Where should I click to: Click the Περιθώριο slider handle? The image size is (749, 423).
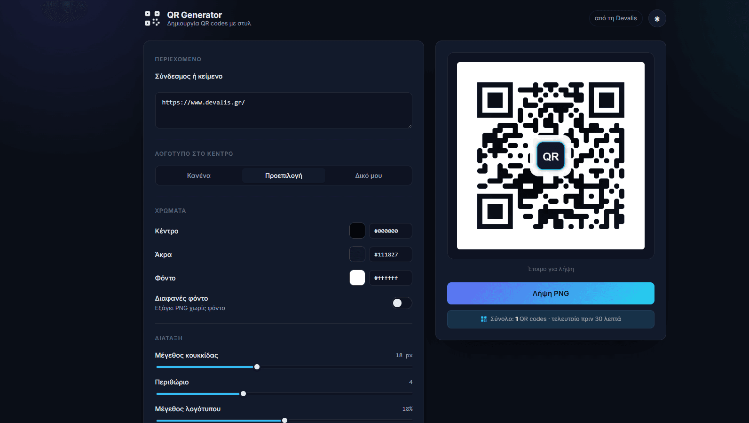243,394
